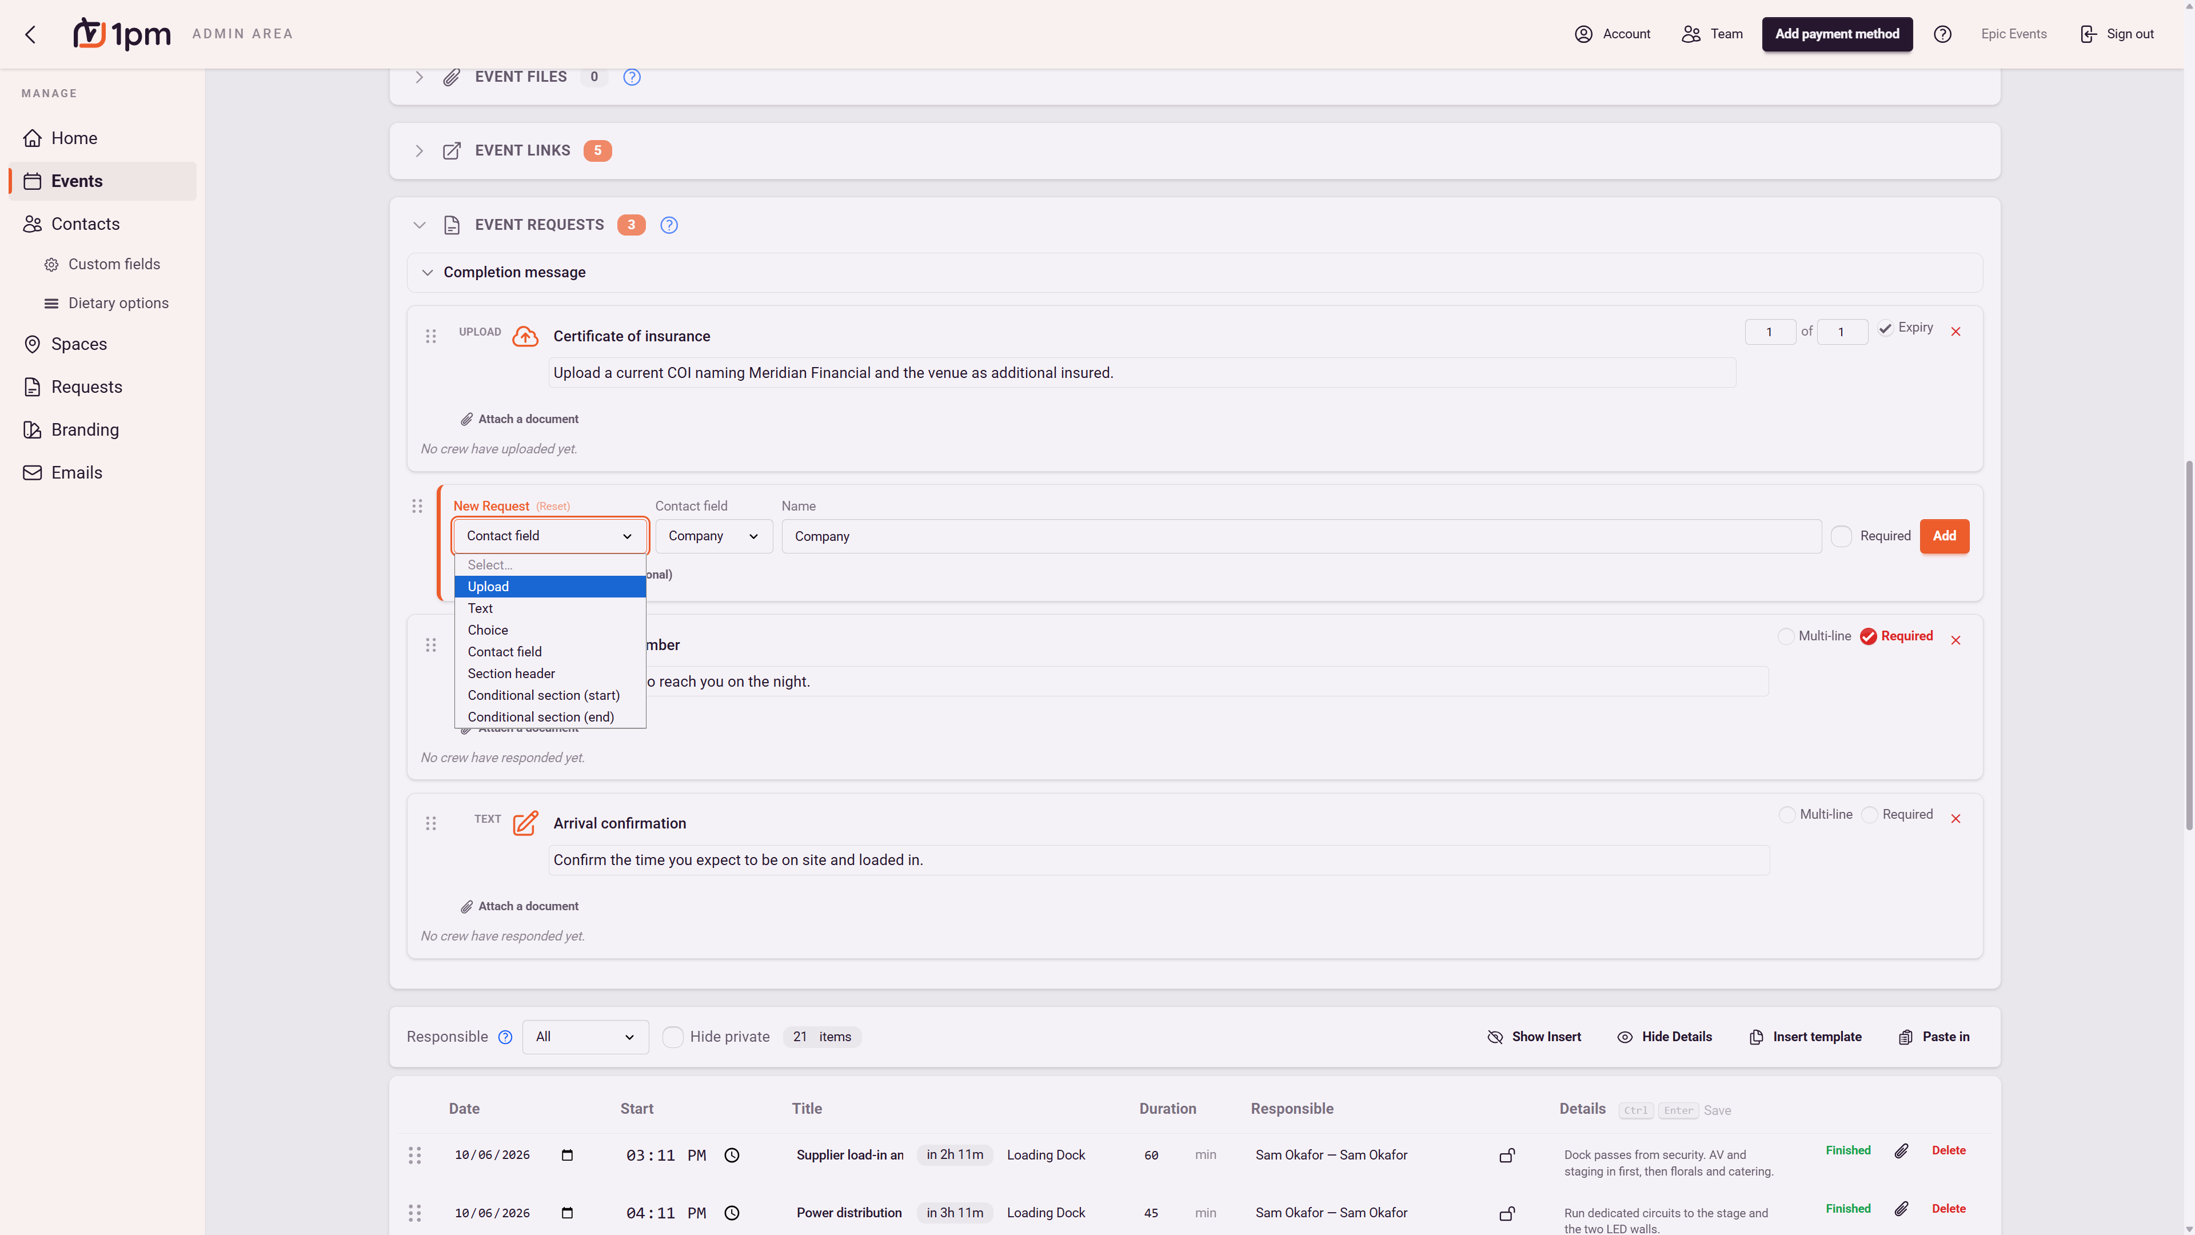
Task: Click Hide Details
Action: 1664,1037
